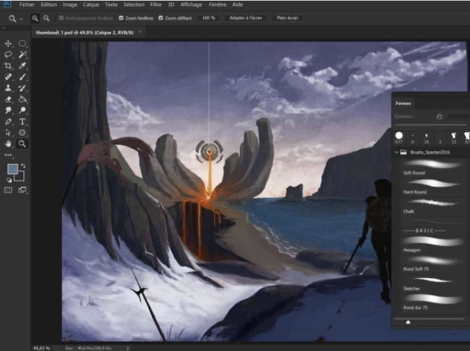Select the Path Selection arrow tool
470x351 pixels.
point(8,133)
